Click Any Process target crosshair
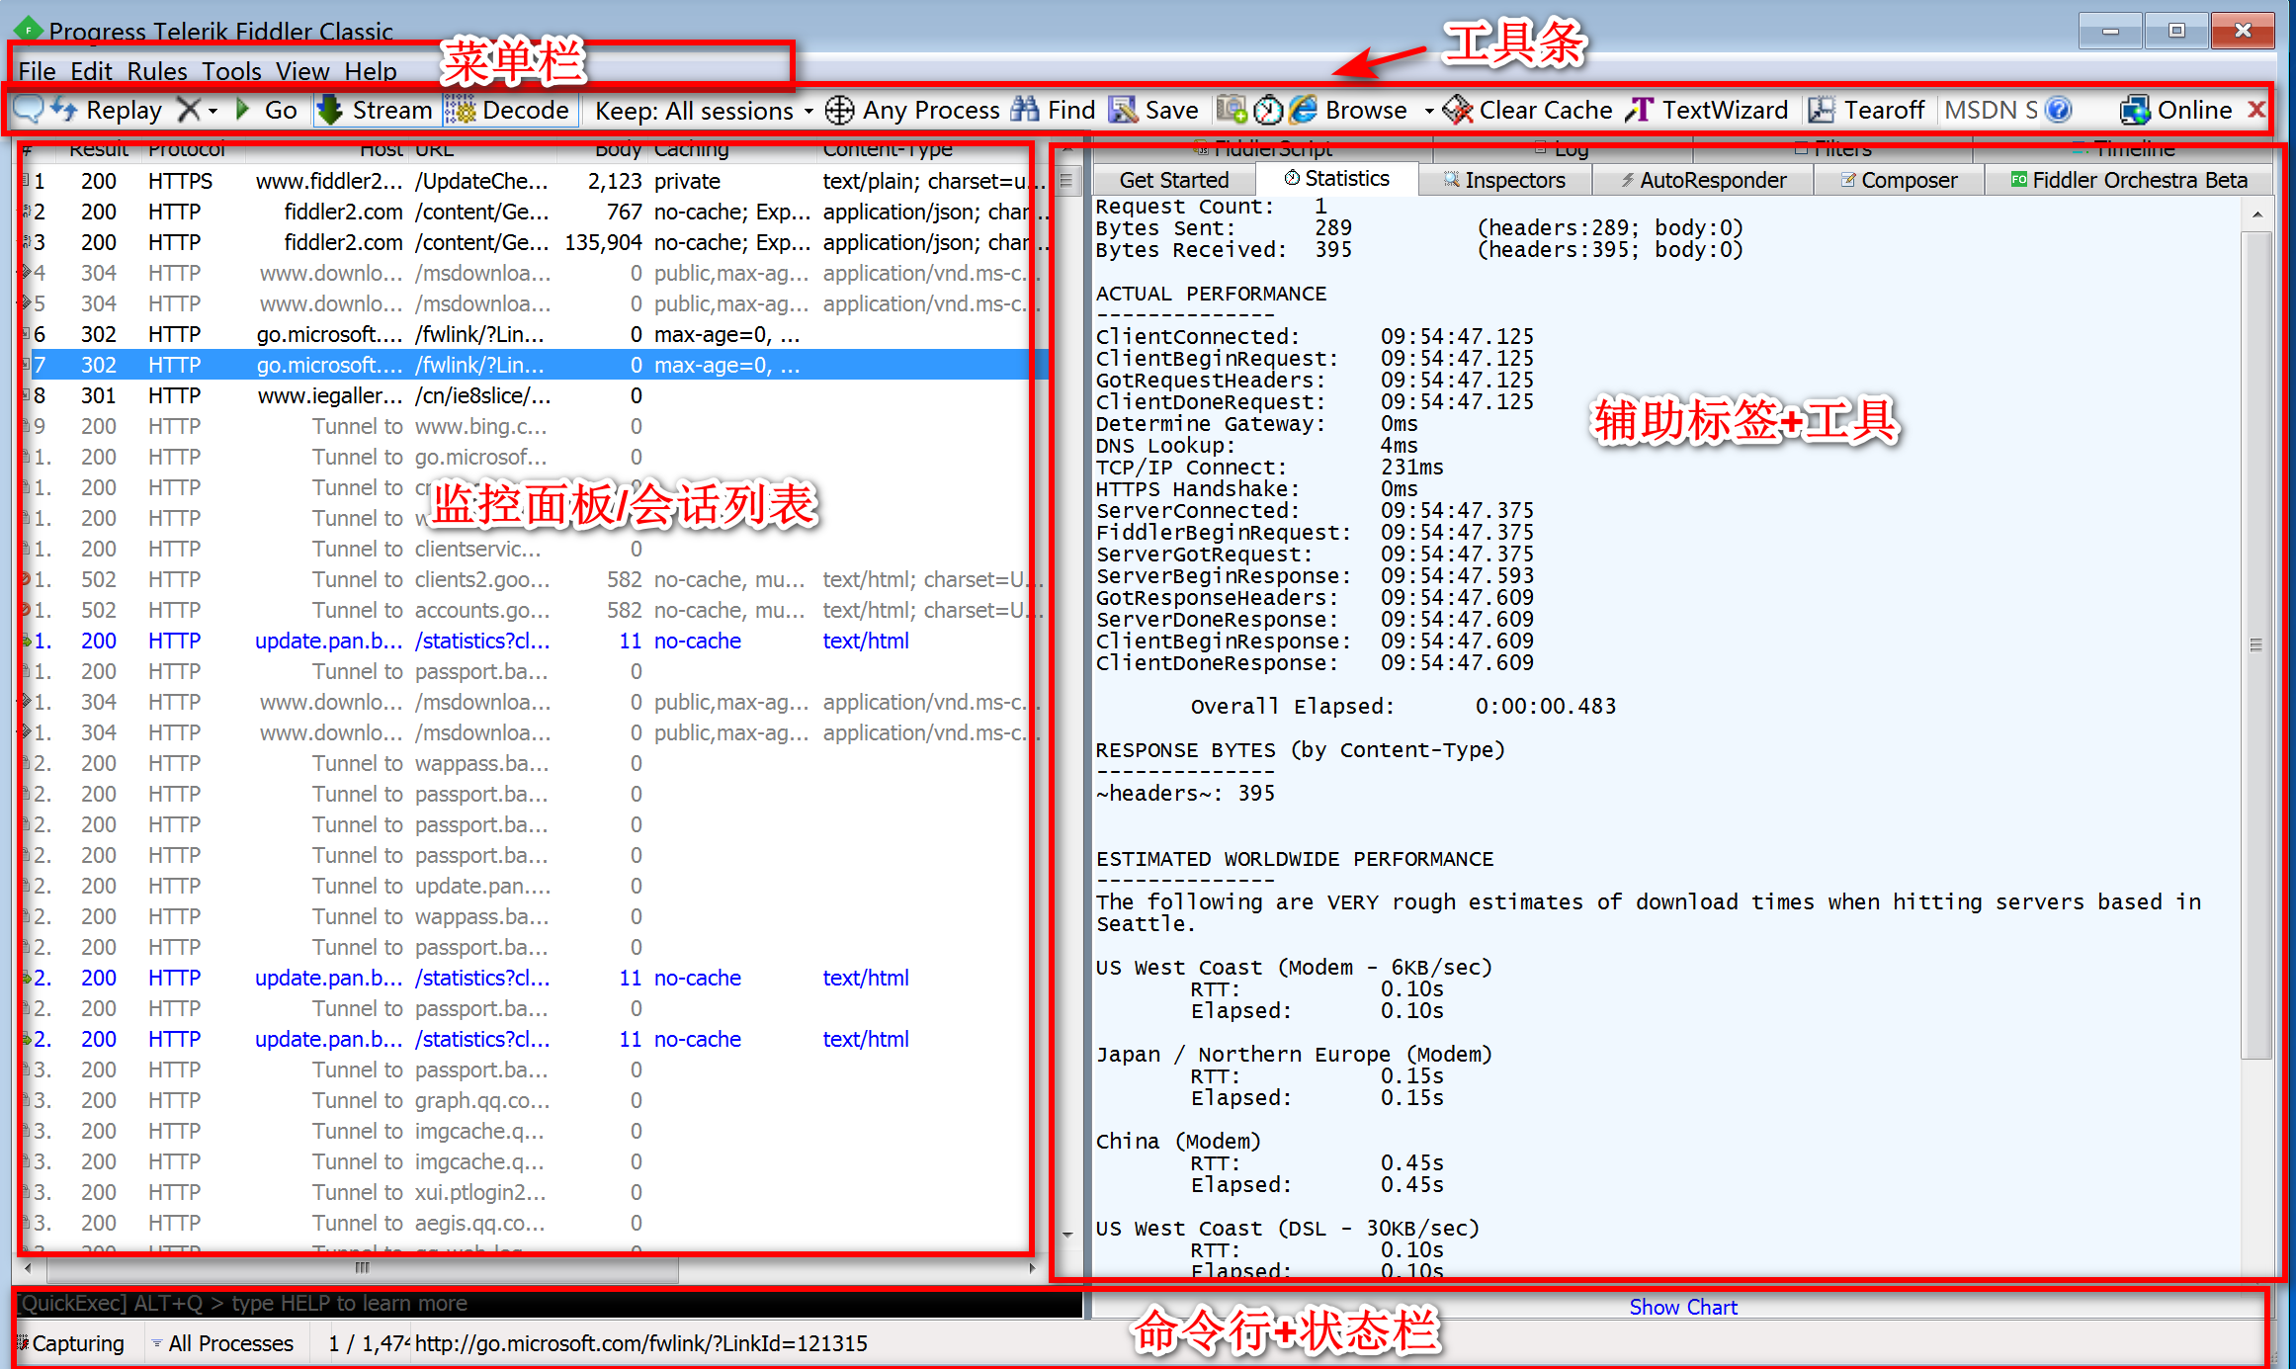The image size is (2296, 1369). coord(912,110)
